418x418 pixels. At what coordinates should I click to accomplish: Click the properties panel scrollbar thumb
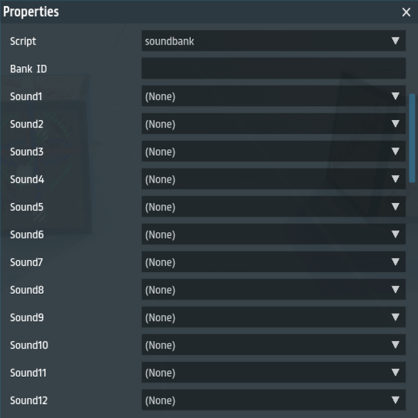412,138
